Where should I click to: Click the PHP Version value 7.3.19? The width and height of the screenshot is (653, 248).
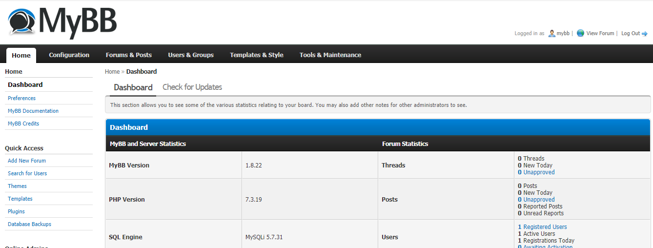tap(254, 200)
